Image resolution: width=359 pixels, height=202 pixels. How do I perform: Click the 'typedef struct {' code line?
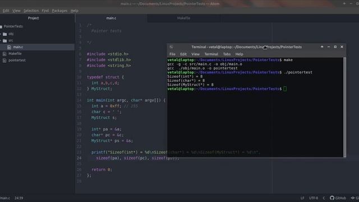(105, 77)
